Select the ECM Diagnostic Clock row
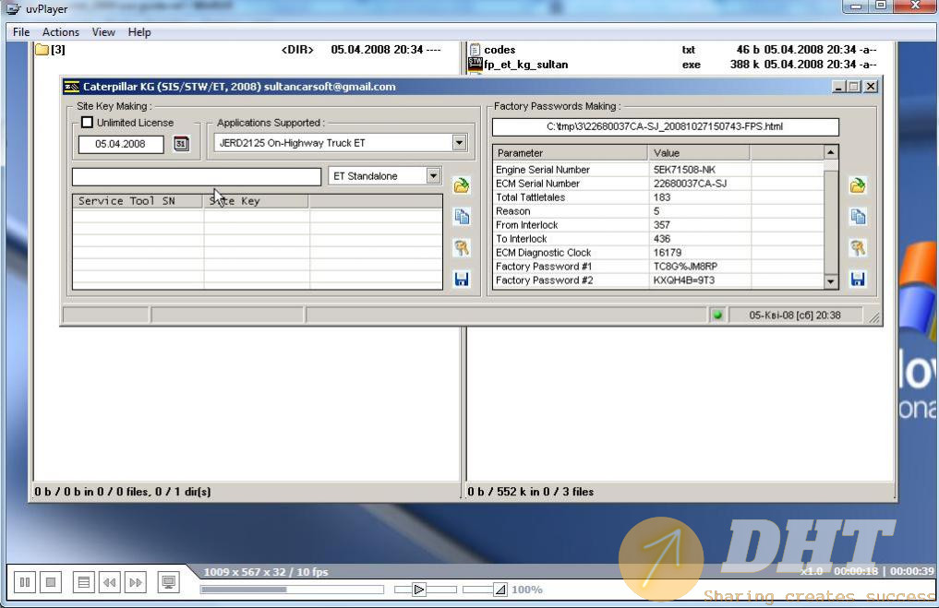The width and height of the screenshot is (939, 608). pos(658,253)
